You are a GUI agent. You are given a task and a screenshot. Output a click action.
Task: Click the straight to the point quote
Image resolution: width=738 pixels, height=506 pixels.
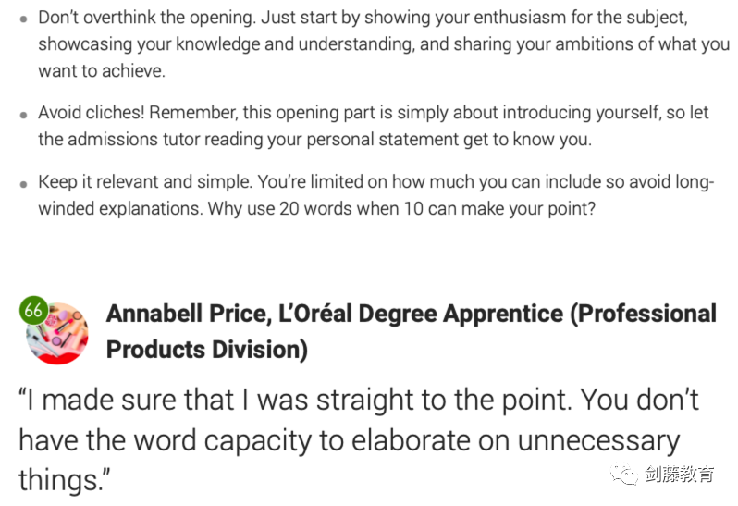point(358,439)
